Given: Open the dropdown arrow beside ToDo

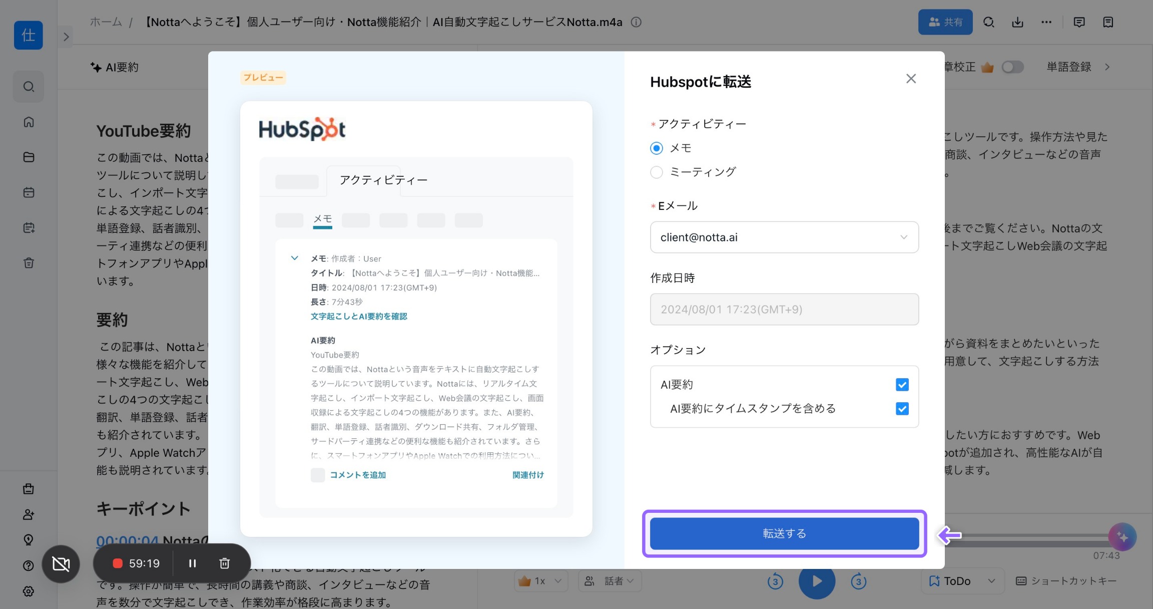Looking at the screenshot, I should pos(991,581).
